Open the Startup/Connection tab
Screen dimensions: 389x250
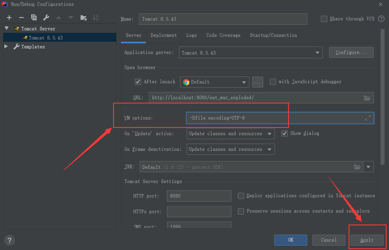(273, 35)
